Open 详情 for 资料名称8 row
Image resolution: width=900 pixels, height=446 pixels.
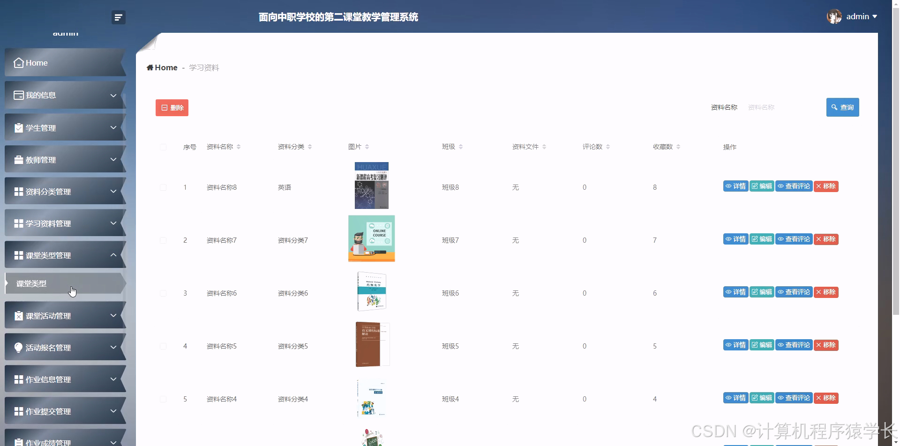click(735, 186)
